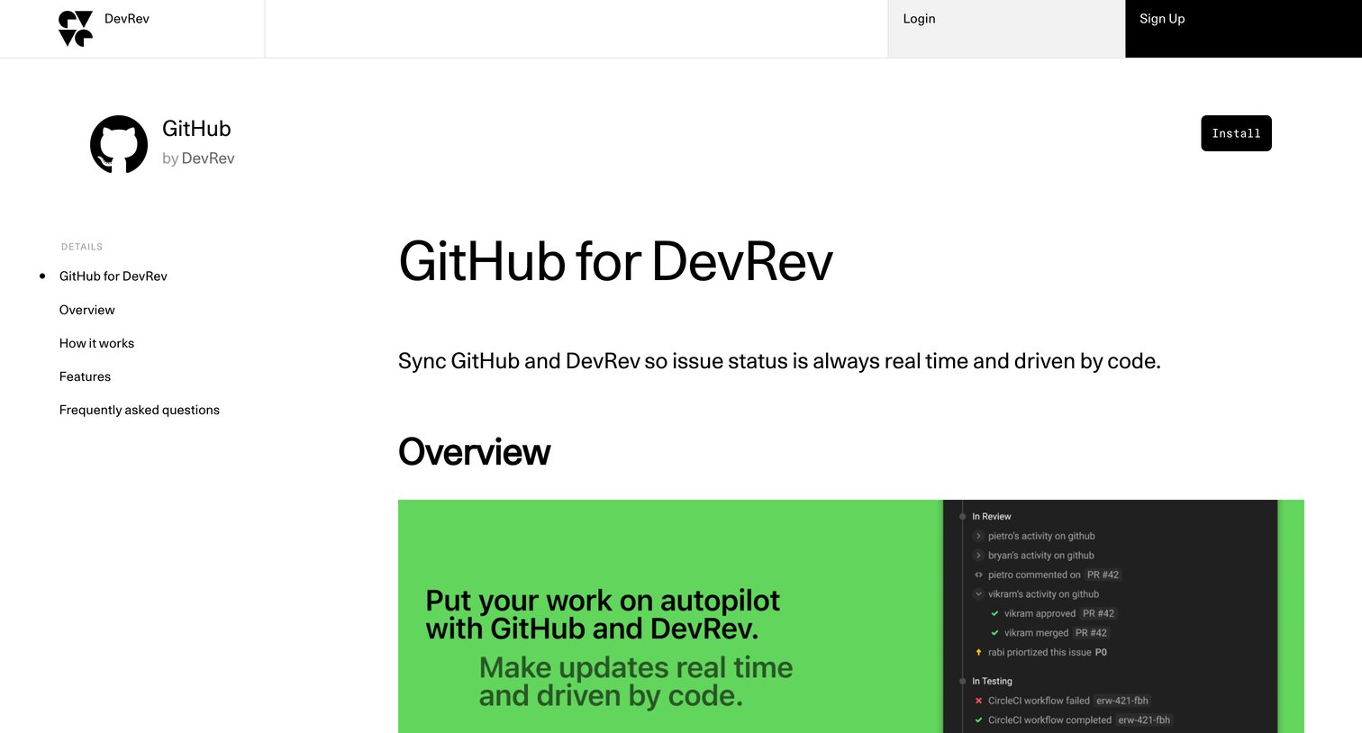Click the DevRev logo icon
This screenshot has width=1362, height=733.
click(76, 29)
